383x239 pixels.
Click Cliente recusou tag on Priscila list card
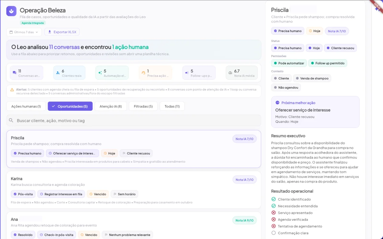pyautogui.click(x=136, y=153)
